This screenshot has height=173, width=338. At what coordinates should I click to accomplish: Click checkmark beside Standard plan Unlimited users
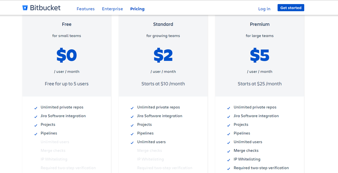tap(132, 143)
